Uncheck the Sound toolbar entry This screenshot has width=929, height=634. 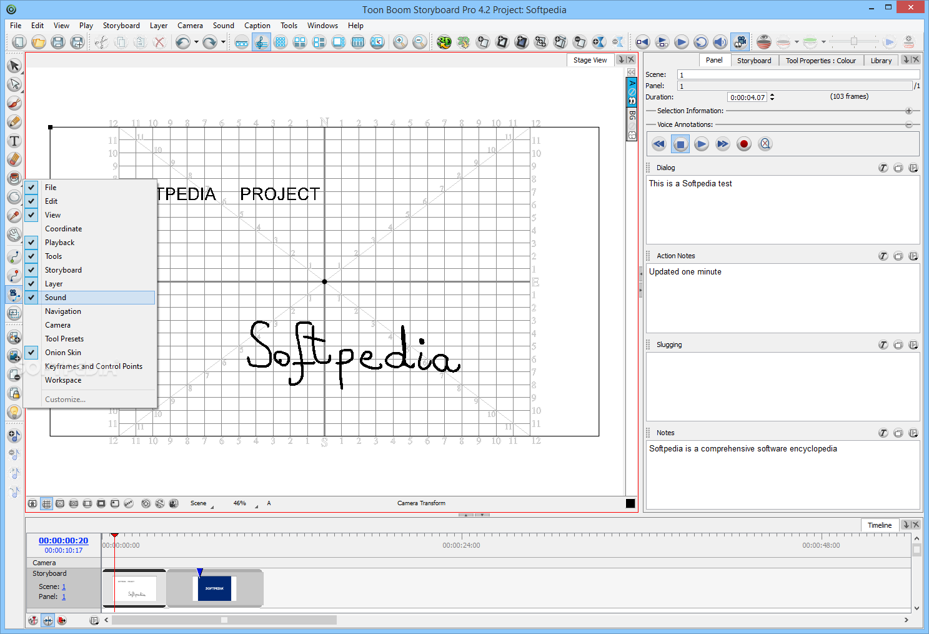click(90, 298)
